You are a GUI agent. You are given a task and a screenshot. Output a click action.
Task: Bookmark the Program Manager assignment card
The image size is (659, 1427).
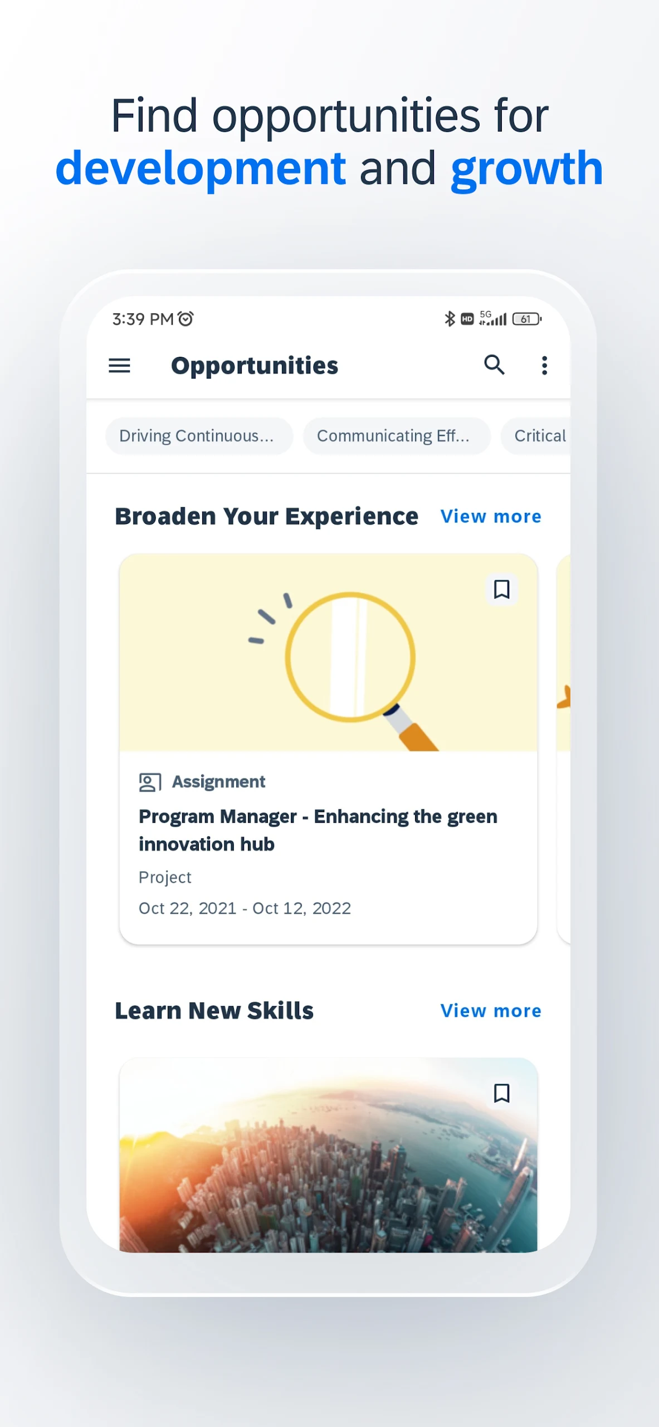[x=501, y=589]
